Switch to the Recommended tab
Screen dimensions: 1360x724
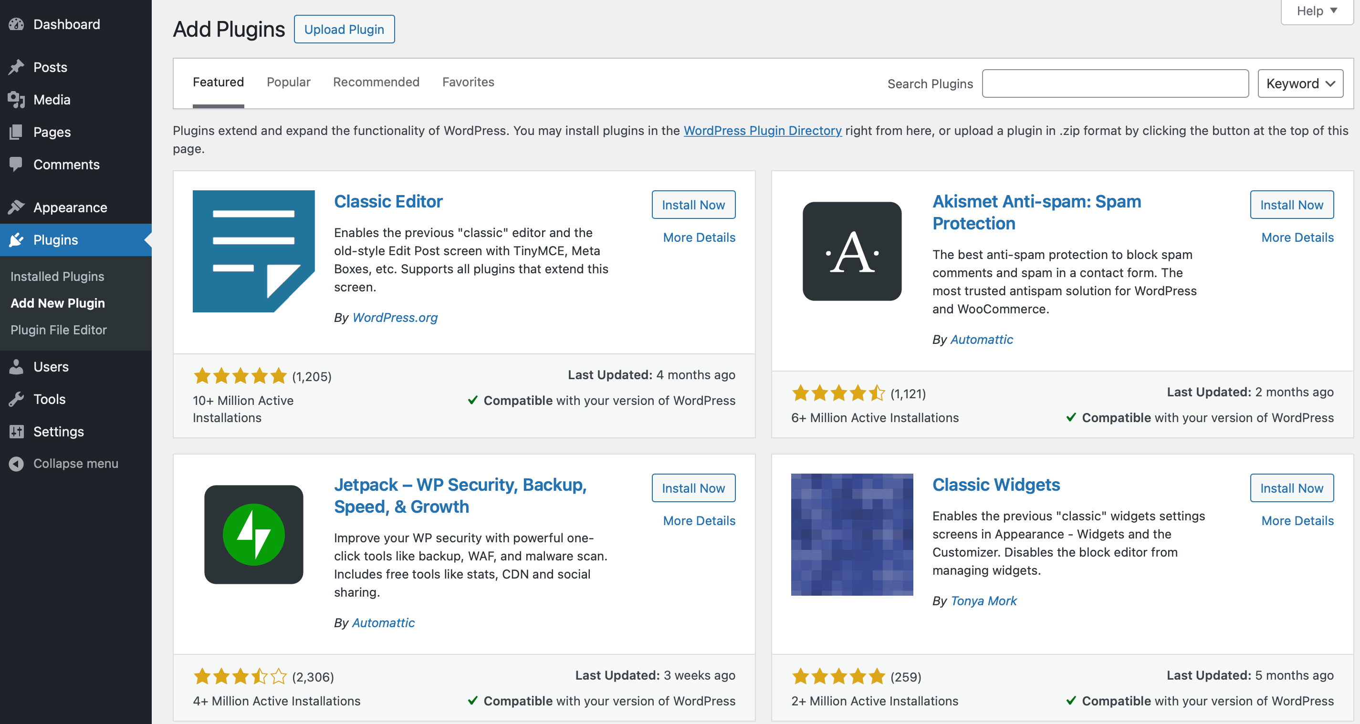pyautogui.click(x=376, y=82)
